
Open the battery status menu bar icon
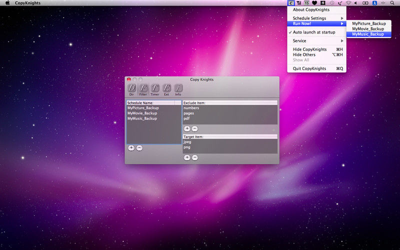pyautogui.click(x=365, y=3)
